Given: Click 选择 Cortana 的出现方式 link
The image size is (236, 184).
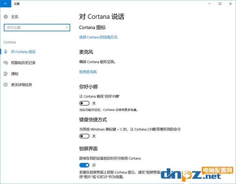Looking at the screenshot, I should click(98, 37).
